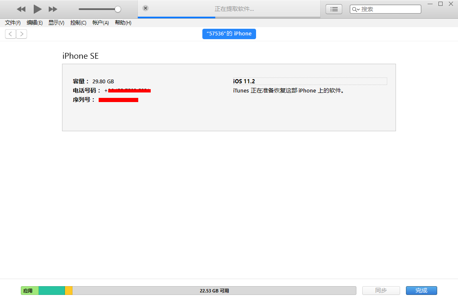Open the 编辑(E) menu

tap(35, 23)
